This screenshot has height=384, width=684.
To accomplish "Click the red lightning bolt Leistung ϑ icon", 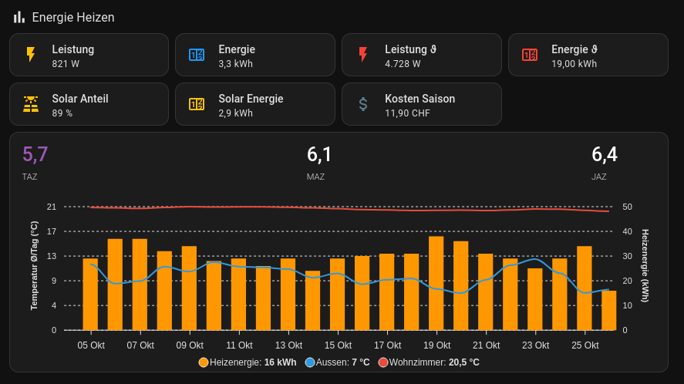I will click(x=363, y=55).
